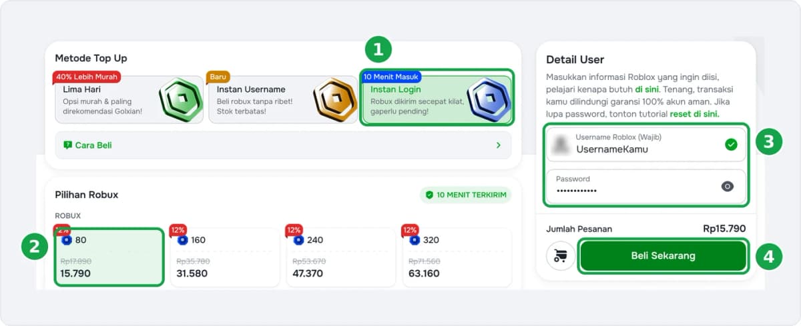
Task: Click the Baru badge
Action: pyautogui.click(x=218, y=77)
